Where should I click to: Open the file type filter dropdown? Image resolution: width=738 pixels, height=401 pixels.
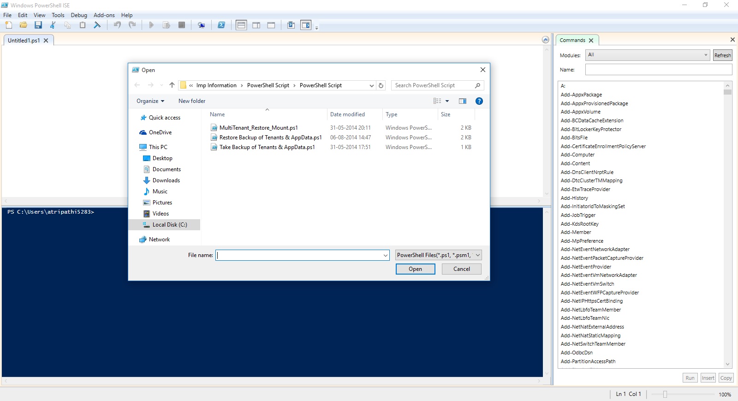[x=438, y=255]
